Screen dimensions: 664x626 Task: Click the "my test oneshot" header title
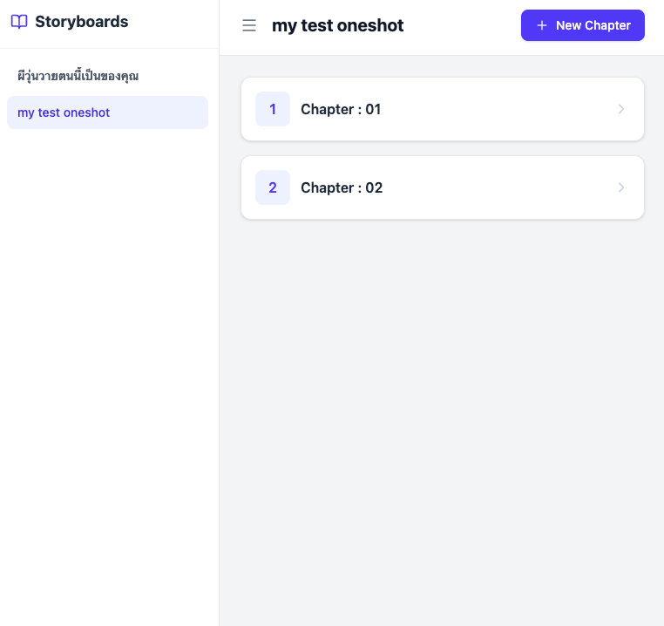coord(338,26)
